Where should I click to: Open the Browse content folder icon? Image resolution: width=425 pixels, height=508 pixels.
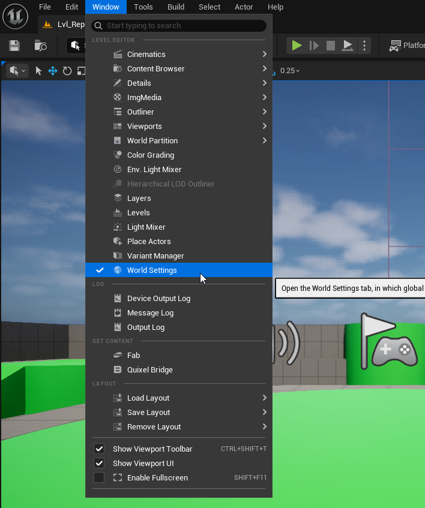[x=41, y=46]
